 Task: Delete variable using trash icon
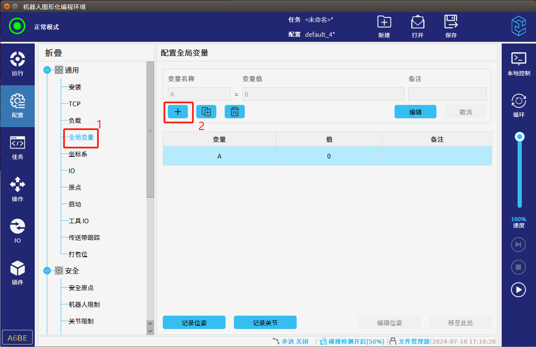235,112
